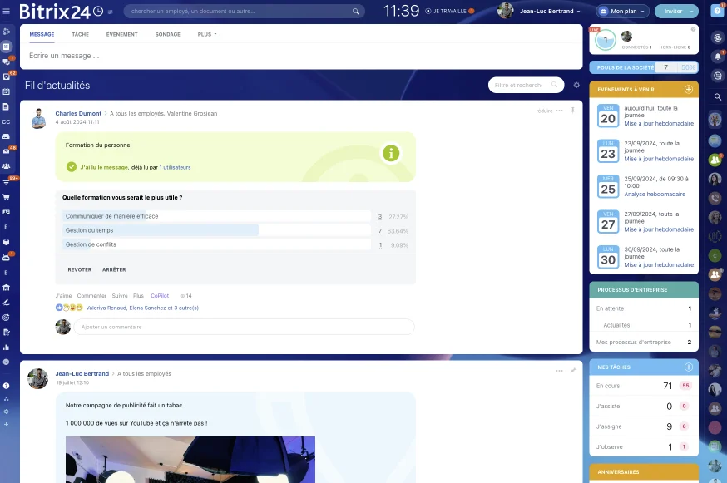Click the CoPilot link under the post

[x=160, y=296]
